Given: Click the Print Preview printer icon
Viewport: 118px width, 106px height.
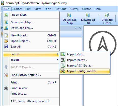Looking at the screenshot, I should pyautogui.click(x=6, y=88).
